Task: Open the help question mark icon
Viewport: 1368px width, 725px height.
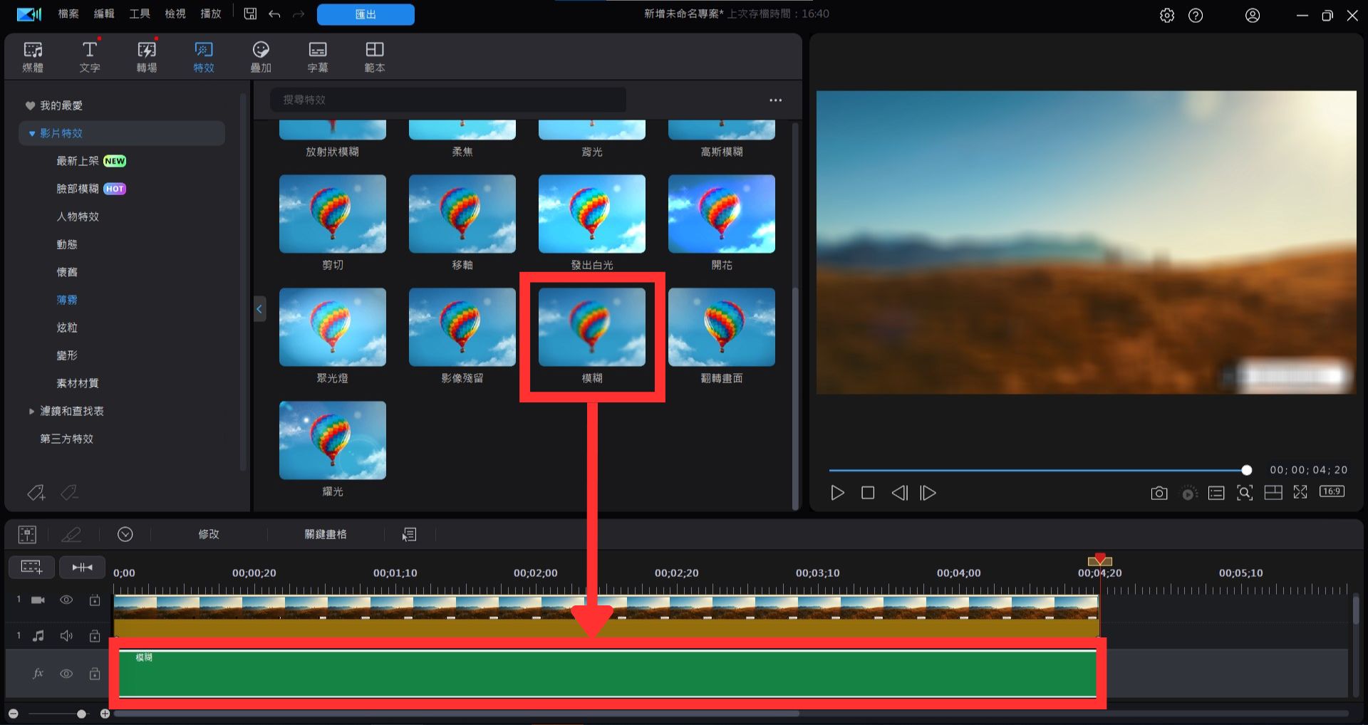Action: pyautogui.click(x=1196, y=15)
